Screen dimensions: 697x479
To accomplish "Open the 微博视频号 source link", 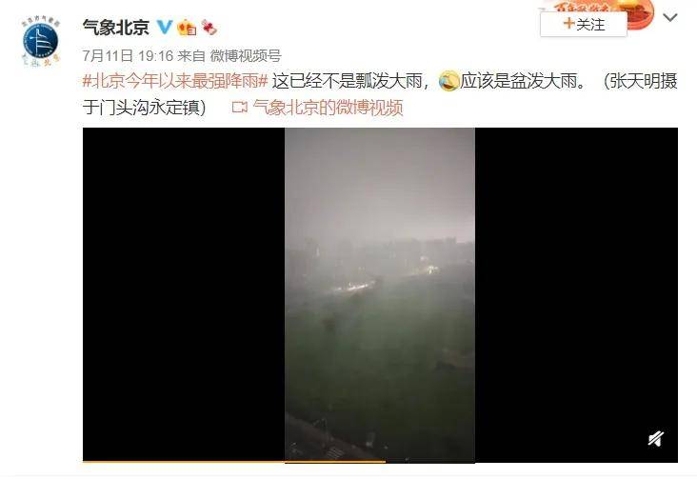I will click(246, 55).
